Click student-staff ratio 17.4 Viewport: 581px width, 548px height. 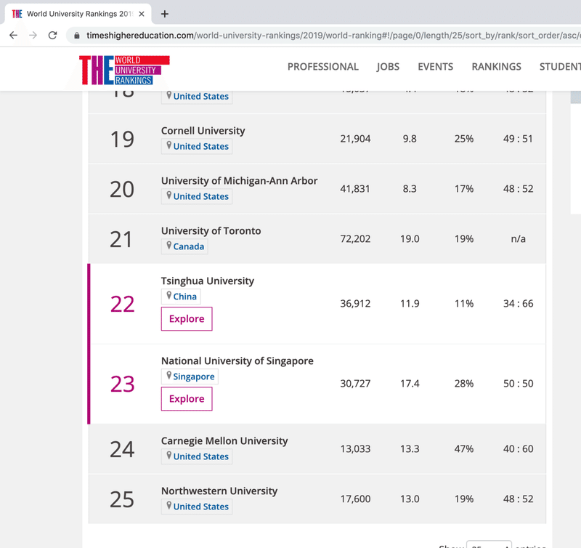click(410, 383)
